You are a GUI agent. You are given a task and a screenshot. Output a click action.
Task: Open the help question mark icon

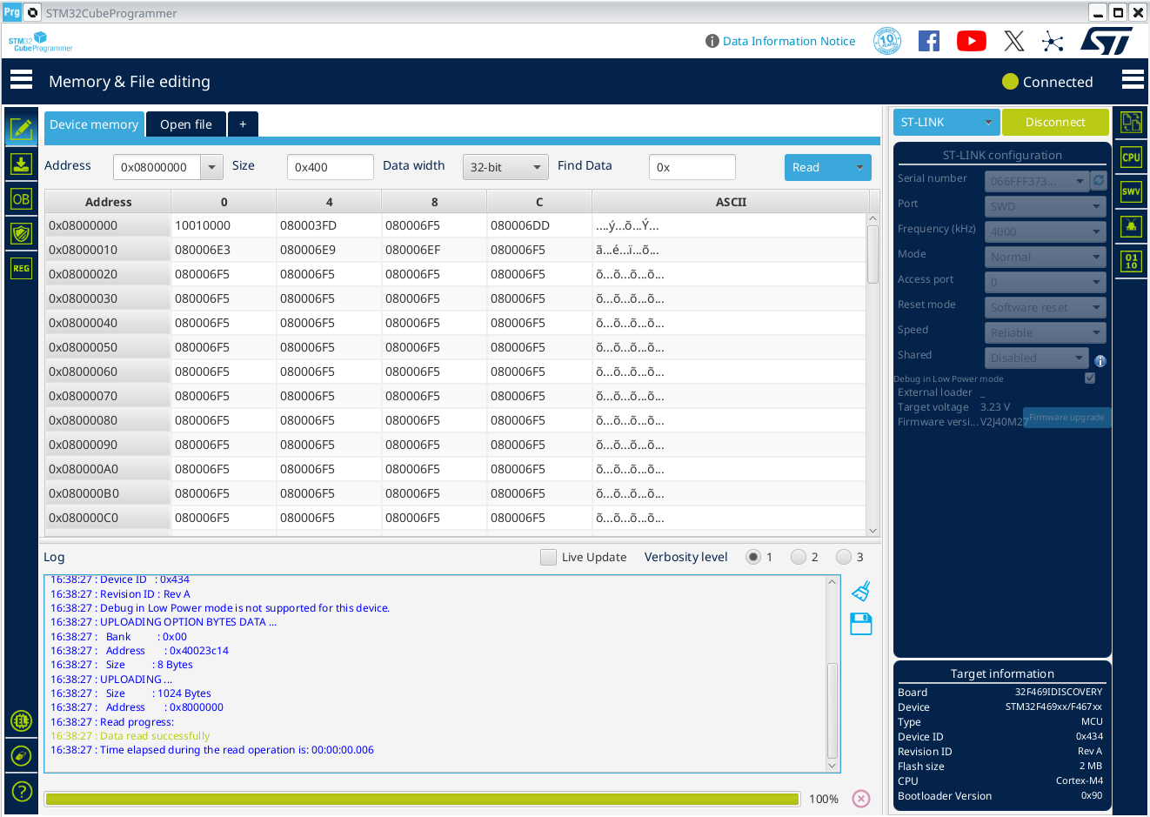21,791
